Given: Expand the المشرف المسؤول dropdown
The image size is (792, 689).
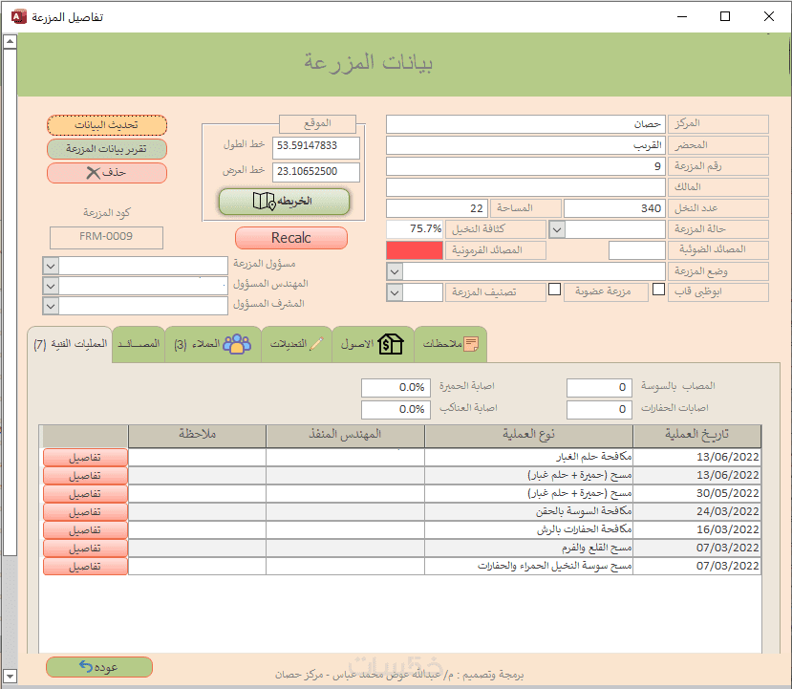Looking at the screenshot, I should click(51, 306).
